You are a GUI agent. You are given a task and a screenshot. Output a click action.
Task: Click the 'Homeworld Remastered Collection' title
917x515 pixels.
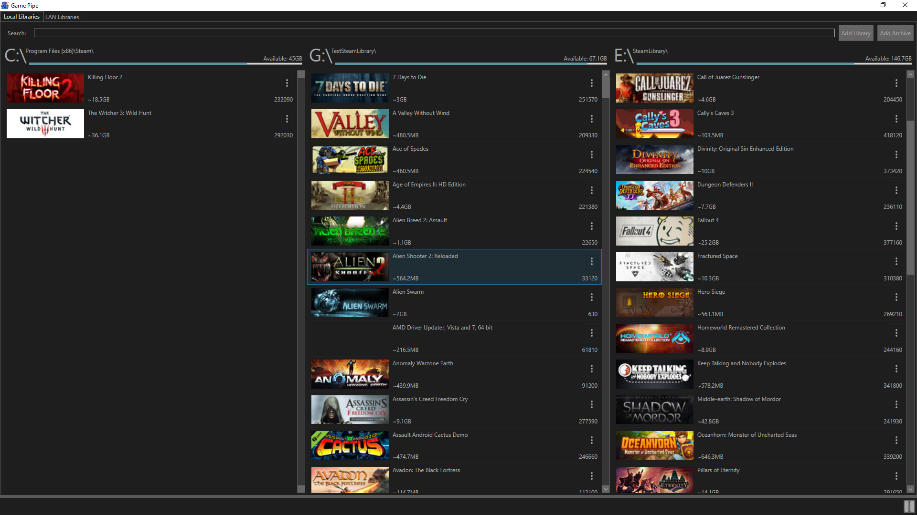click(741, 328)
